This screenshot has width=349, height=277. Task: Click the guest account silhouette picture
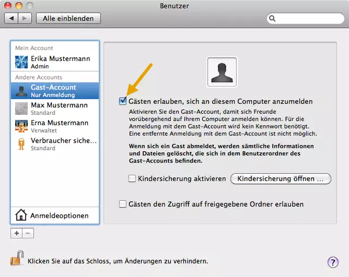point(222,72)
